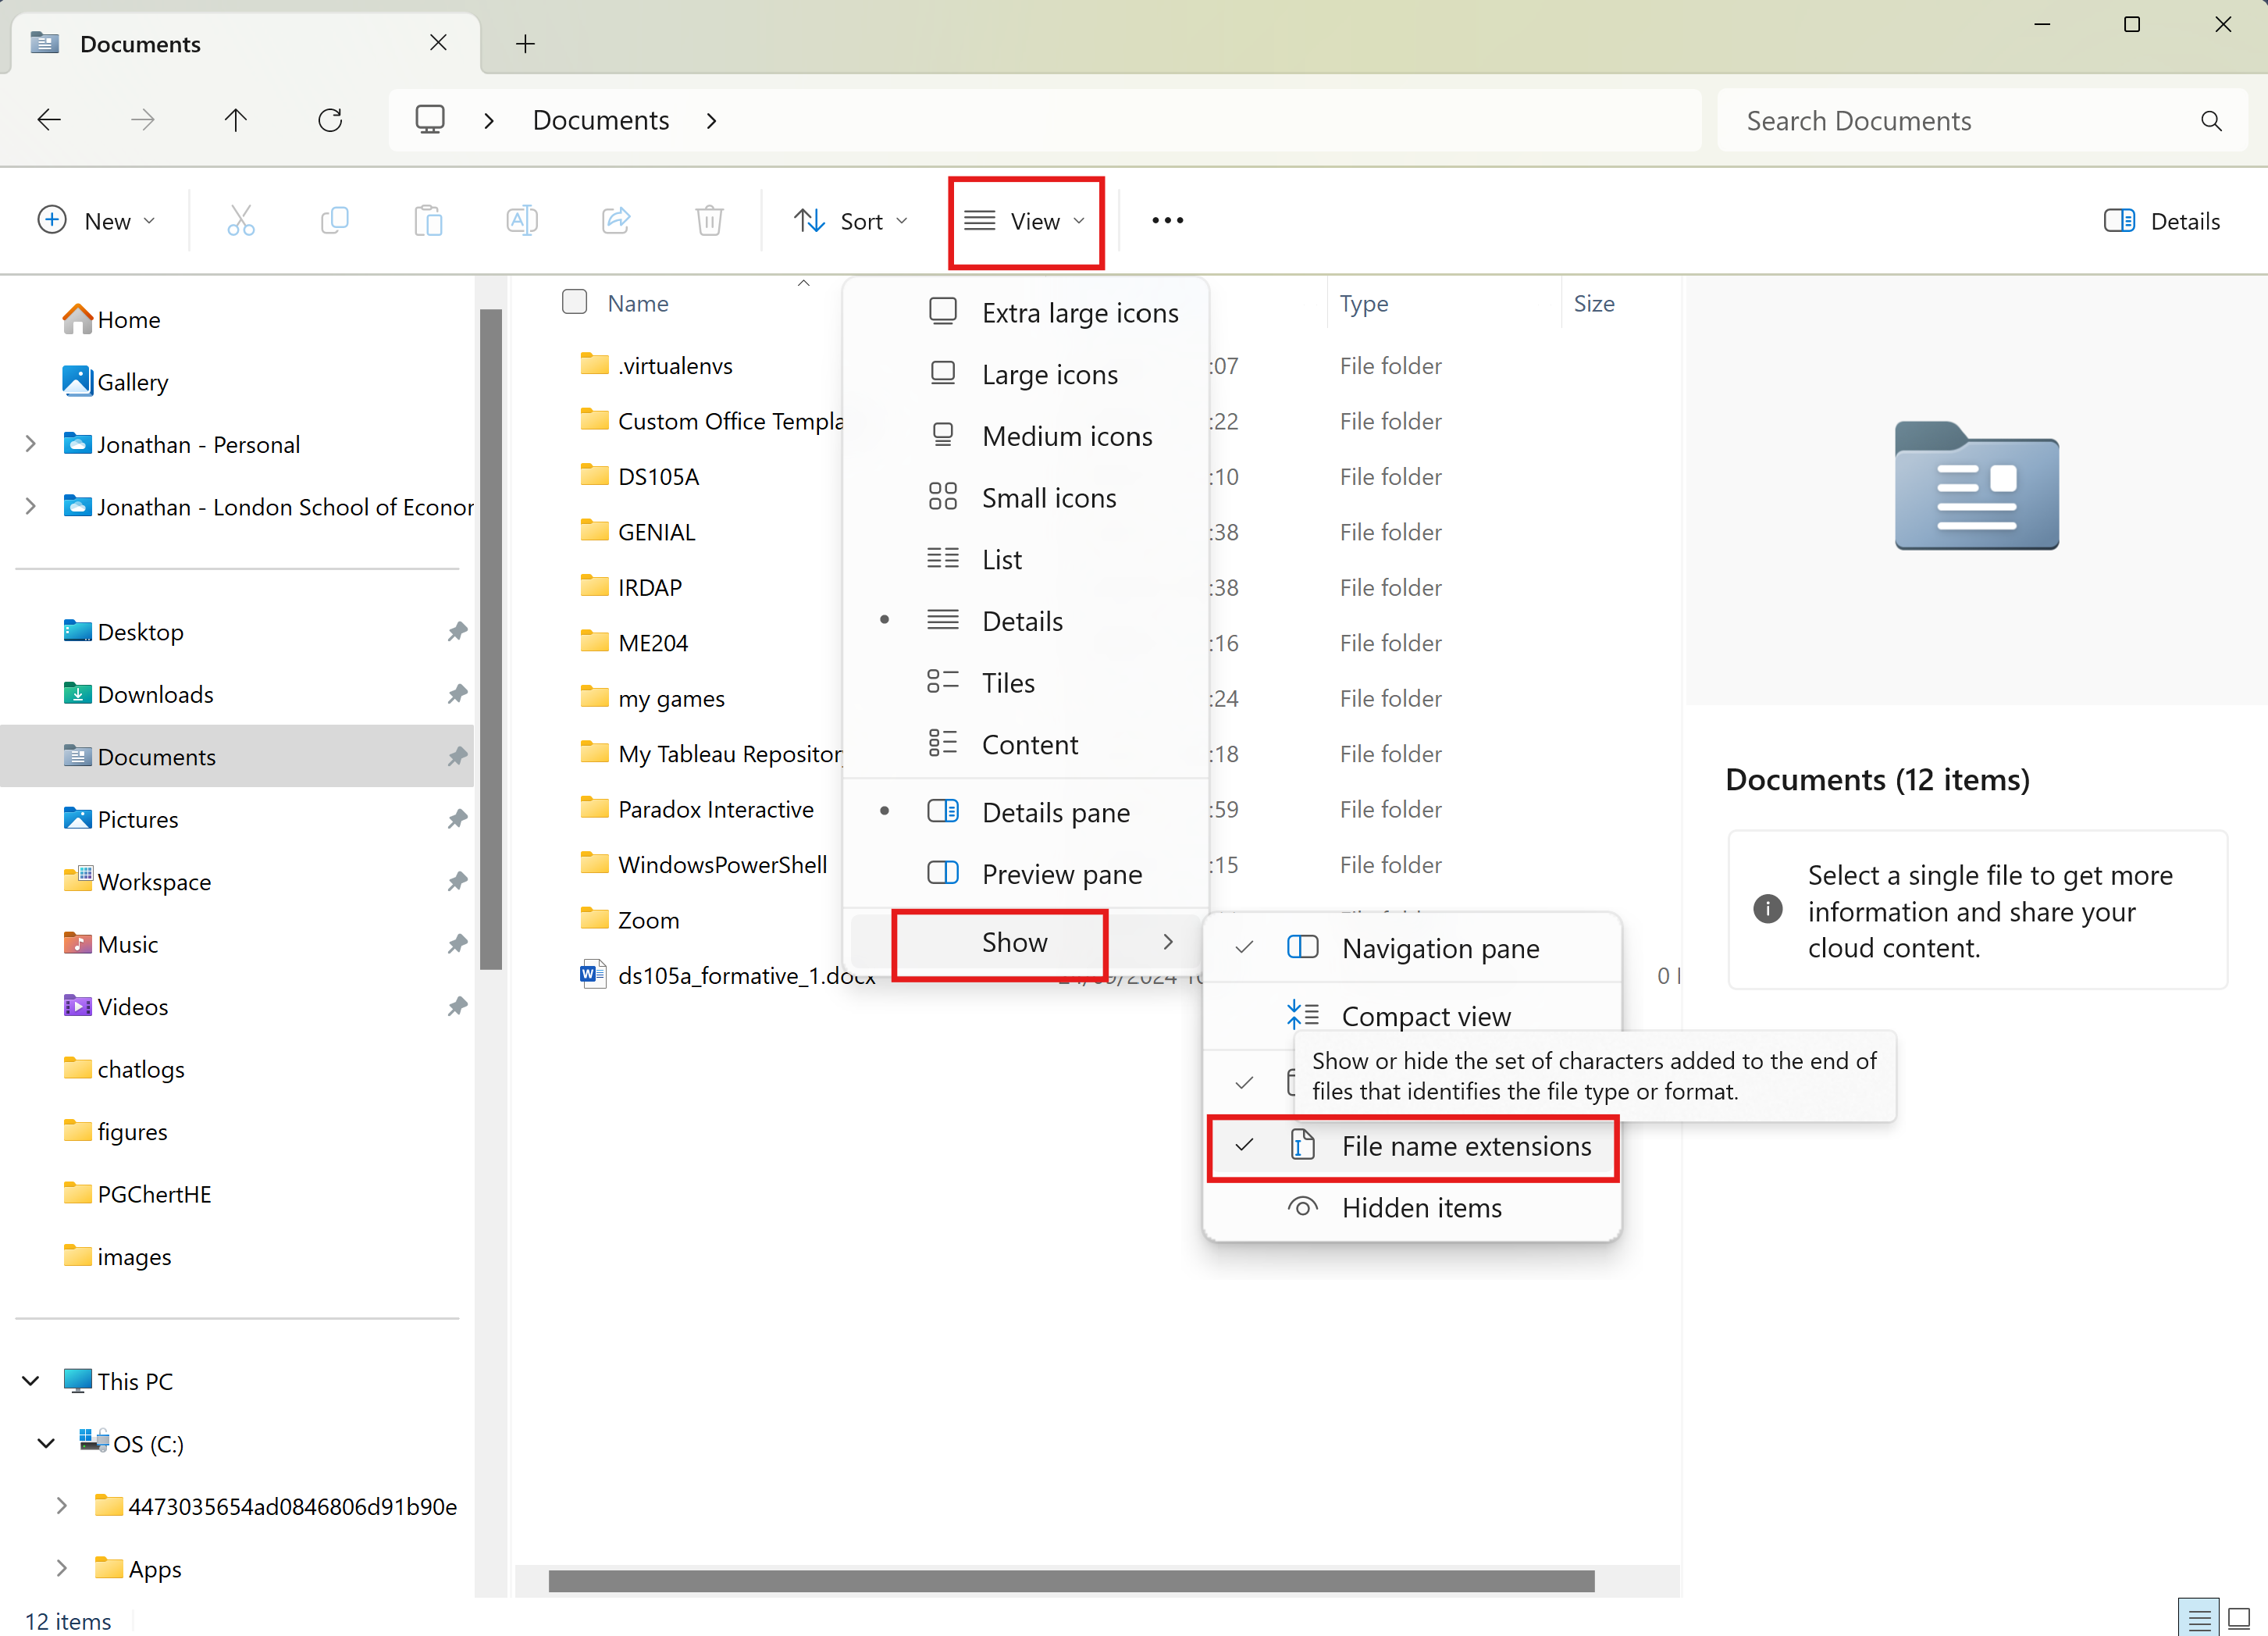Viewport: 2268px width, 1636px height.
Task: Click the navigation pane vertical scrollbar
Action: [x=490, y=640]
